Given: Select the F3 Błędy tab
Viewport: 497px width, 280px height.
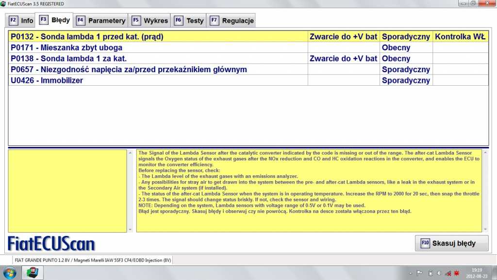Looking at the screenshot, I should tap(54, 20).
